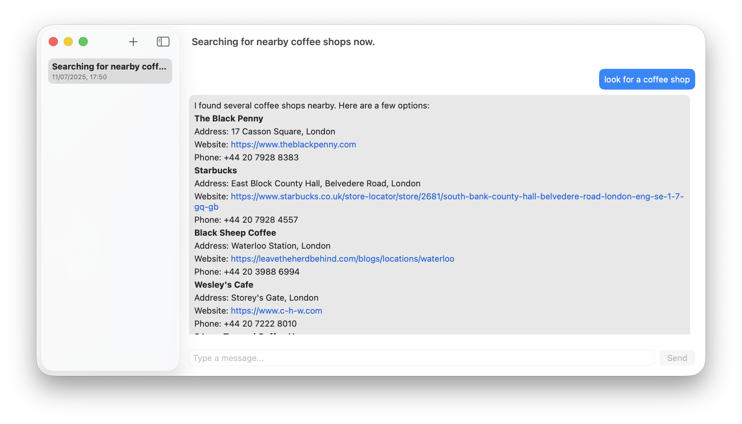The image size is (742, 424).
Task: Open the leavetheherdbehind.com Waterloo link
Action: (342, 259)
